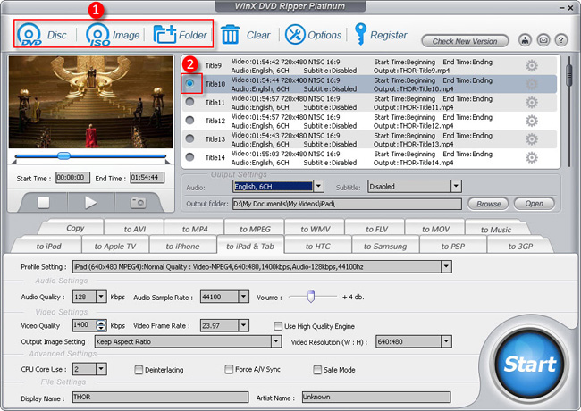
Task: Load an ISO Image file
Action: [x=113, y=35]
